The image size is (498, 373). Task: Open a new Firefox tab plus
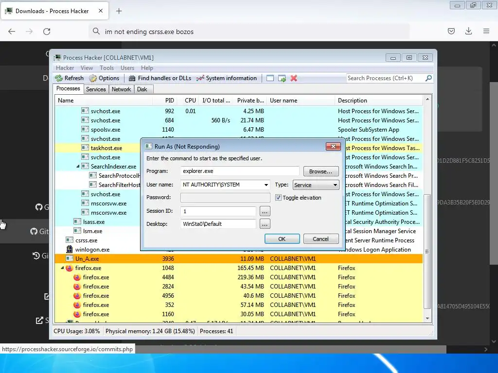click(119, 11)
